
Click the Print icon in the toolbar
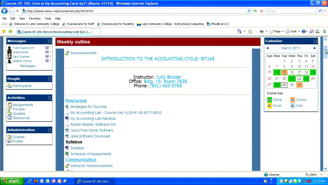(x=261, y=31)
